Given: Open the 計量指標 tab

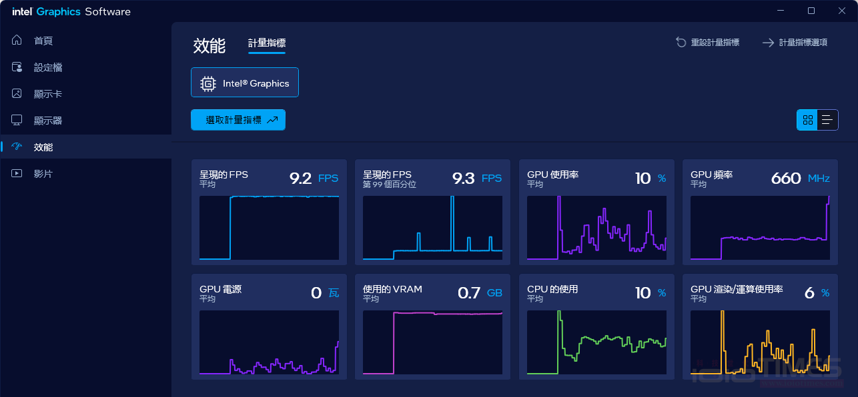Looking at the screenshot, I should pyautogui.click(x=267, y=43).
